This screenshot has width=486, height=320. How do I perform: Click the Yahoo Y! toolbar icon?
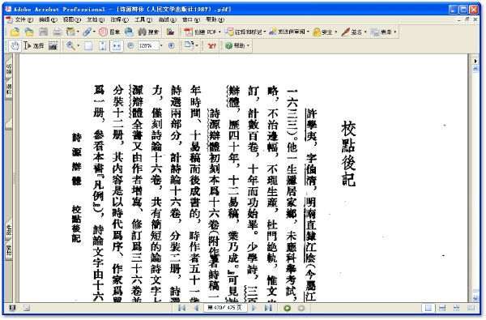[x=211, y=46]
